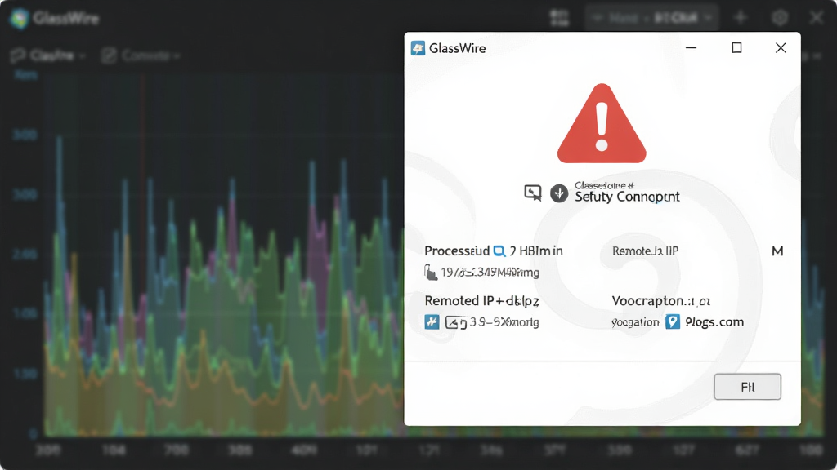Click the red warning triangle icon
This screenshot has width=837, height=470.
pyautogui.click(x=602, y=124)
